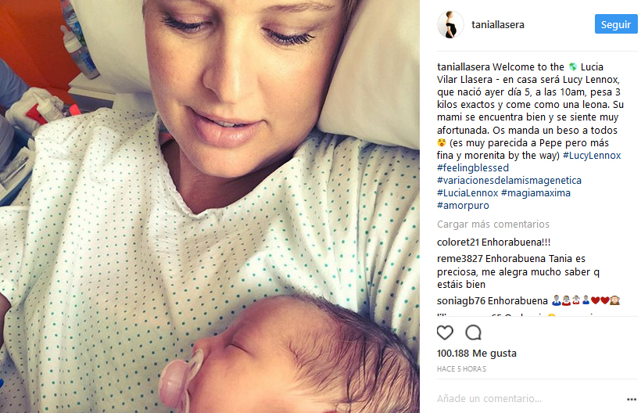Click the HACE 5 HORAS timestamp
The image size is (641, 413).
(461, 369)
